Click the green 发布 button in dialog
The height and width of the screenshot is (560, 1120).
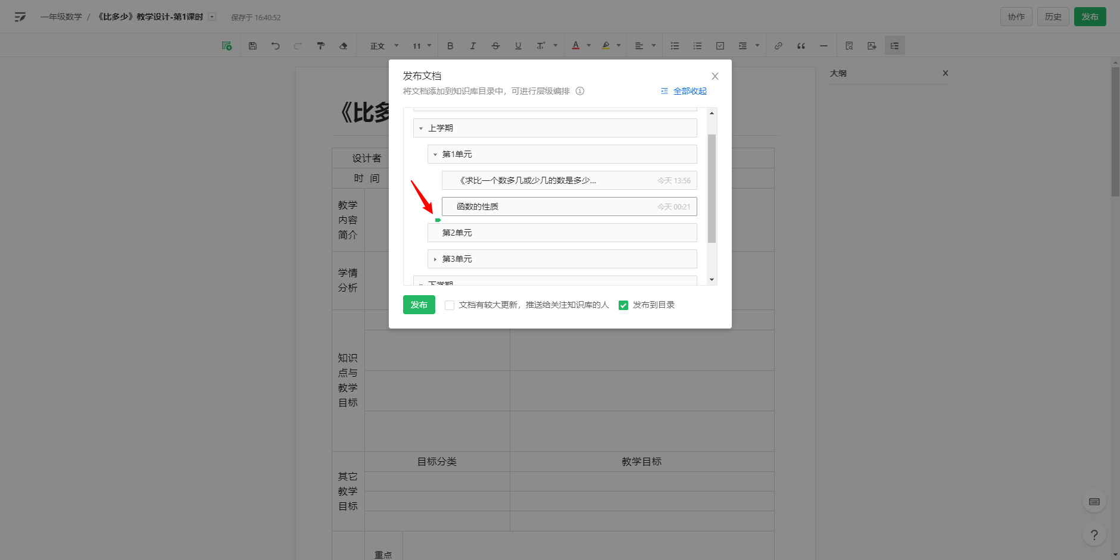point(419,305)
